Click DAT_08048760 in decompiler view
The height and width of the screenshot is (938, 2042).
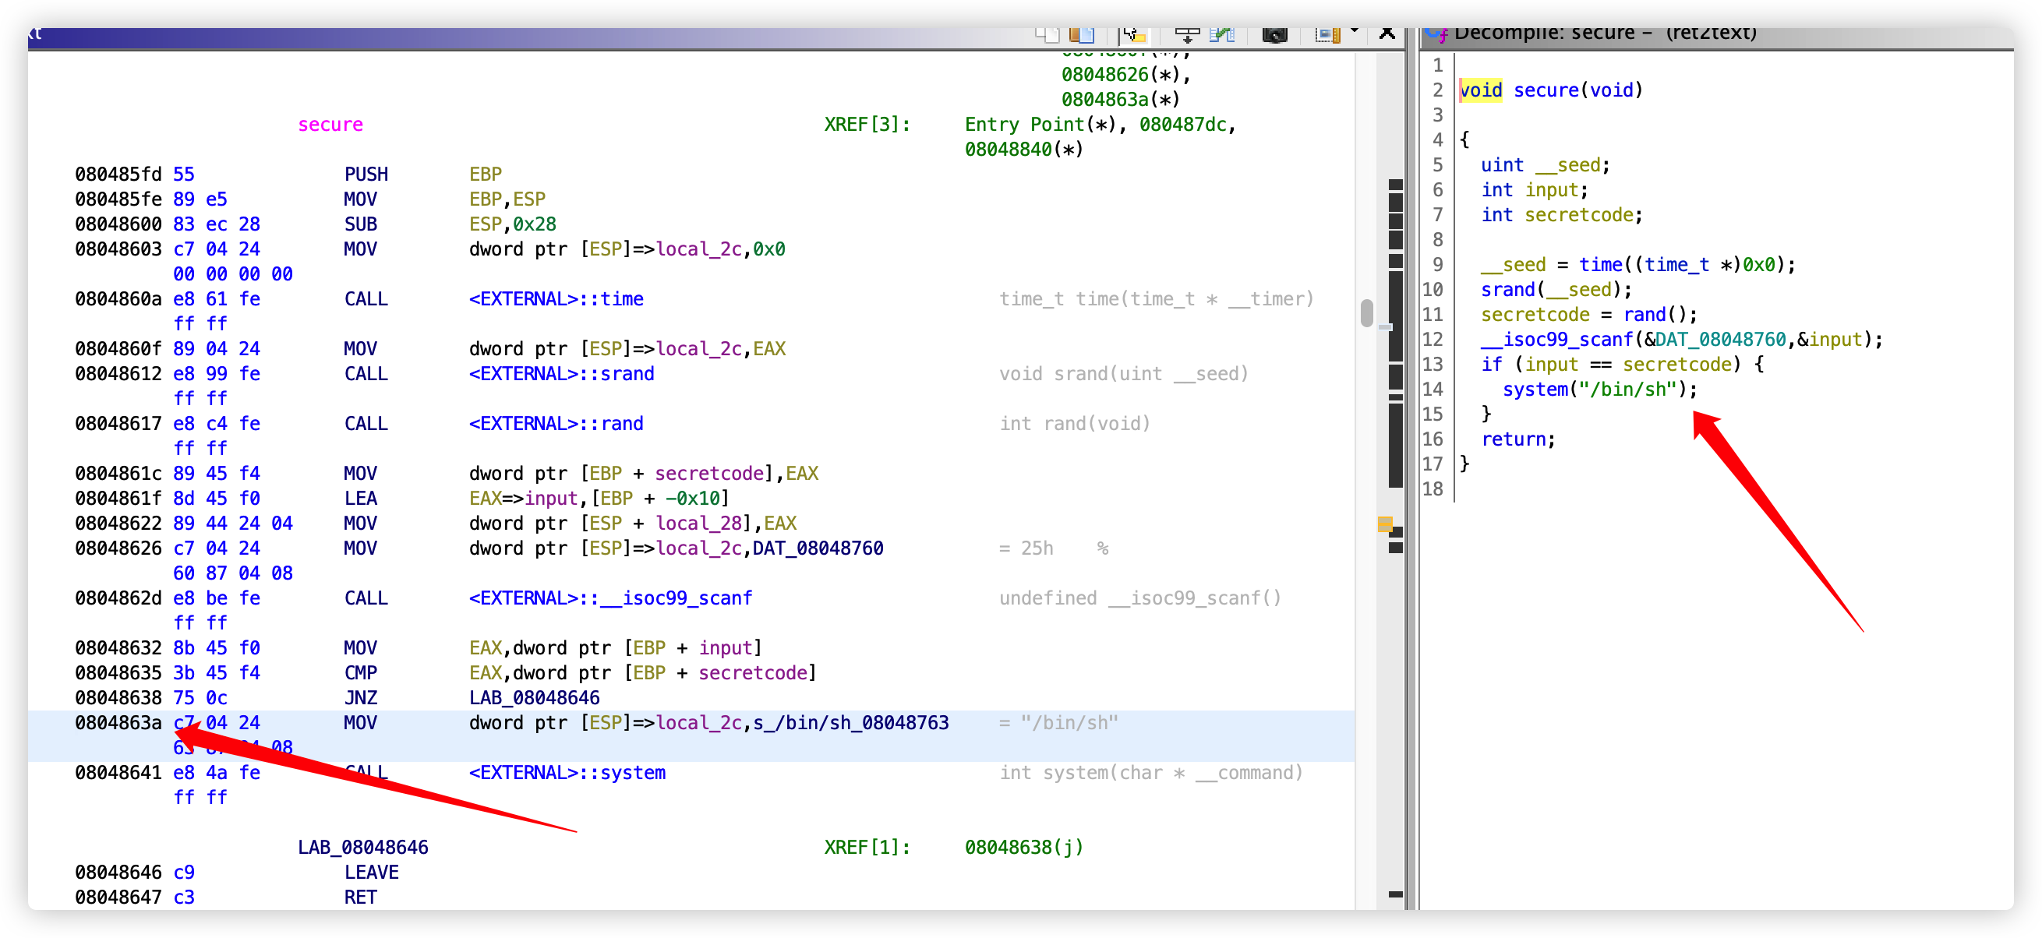[x=1720, y=340]
